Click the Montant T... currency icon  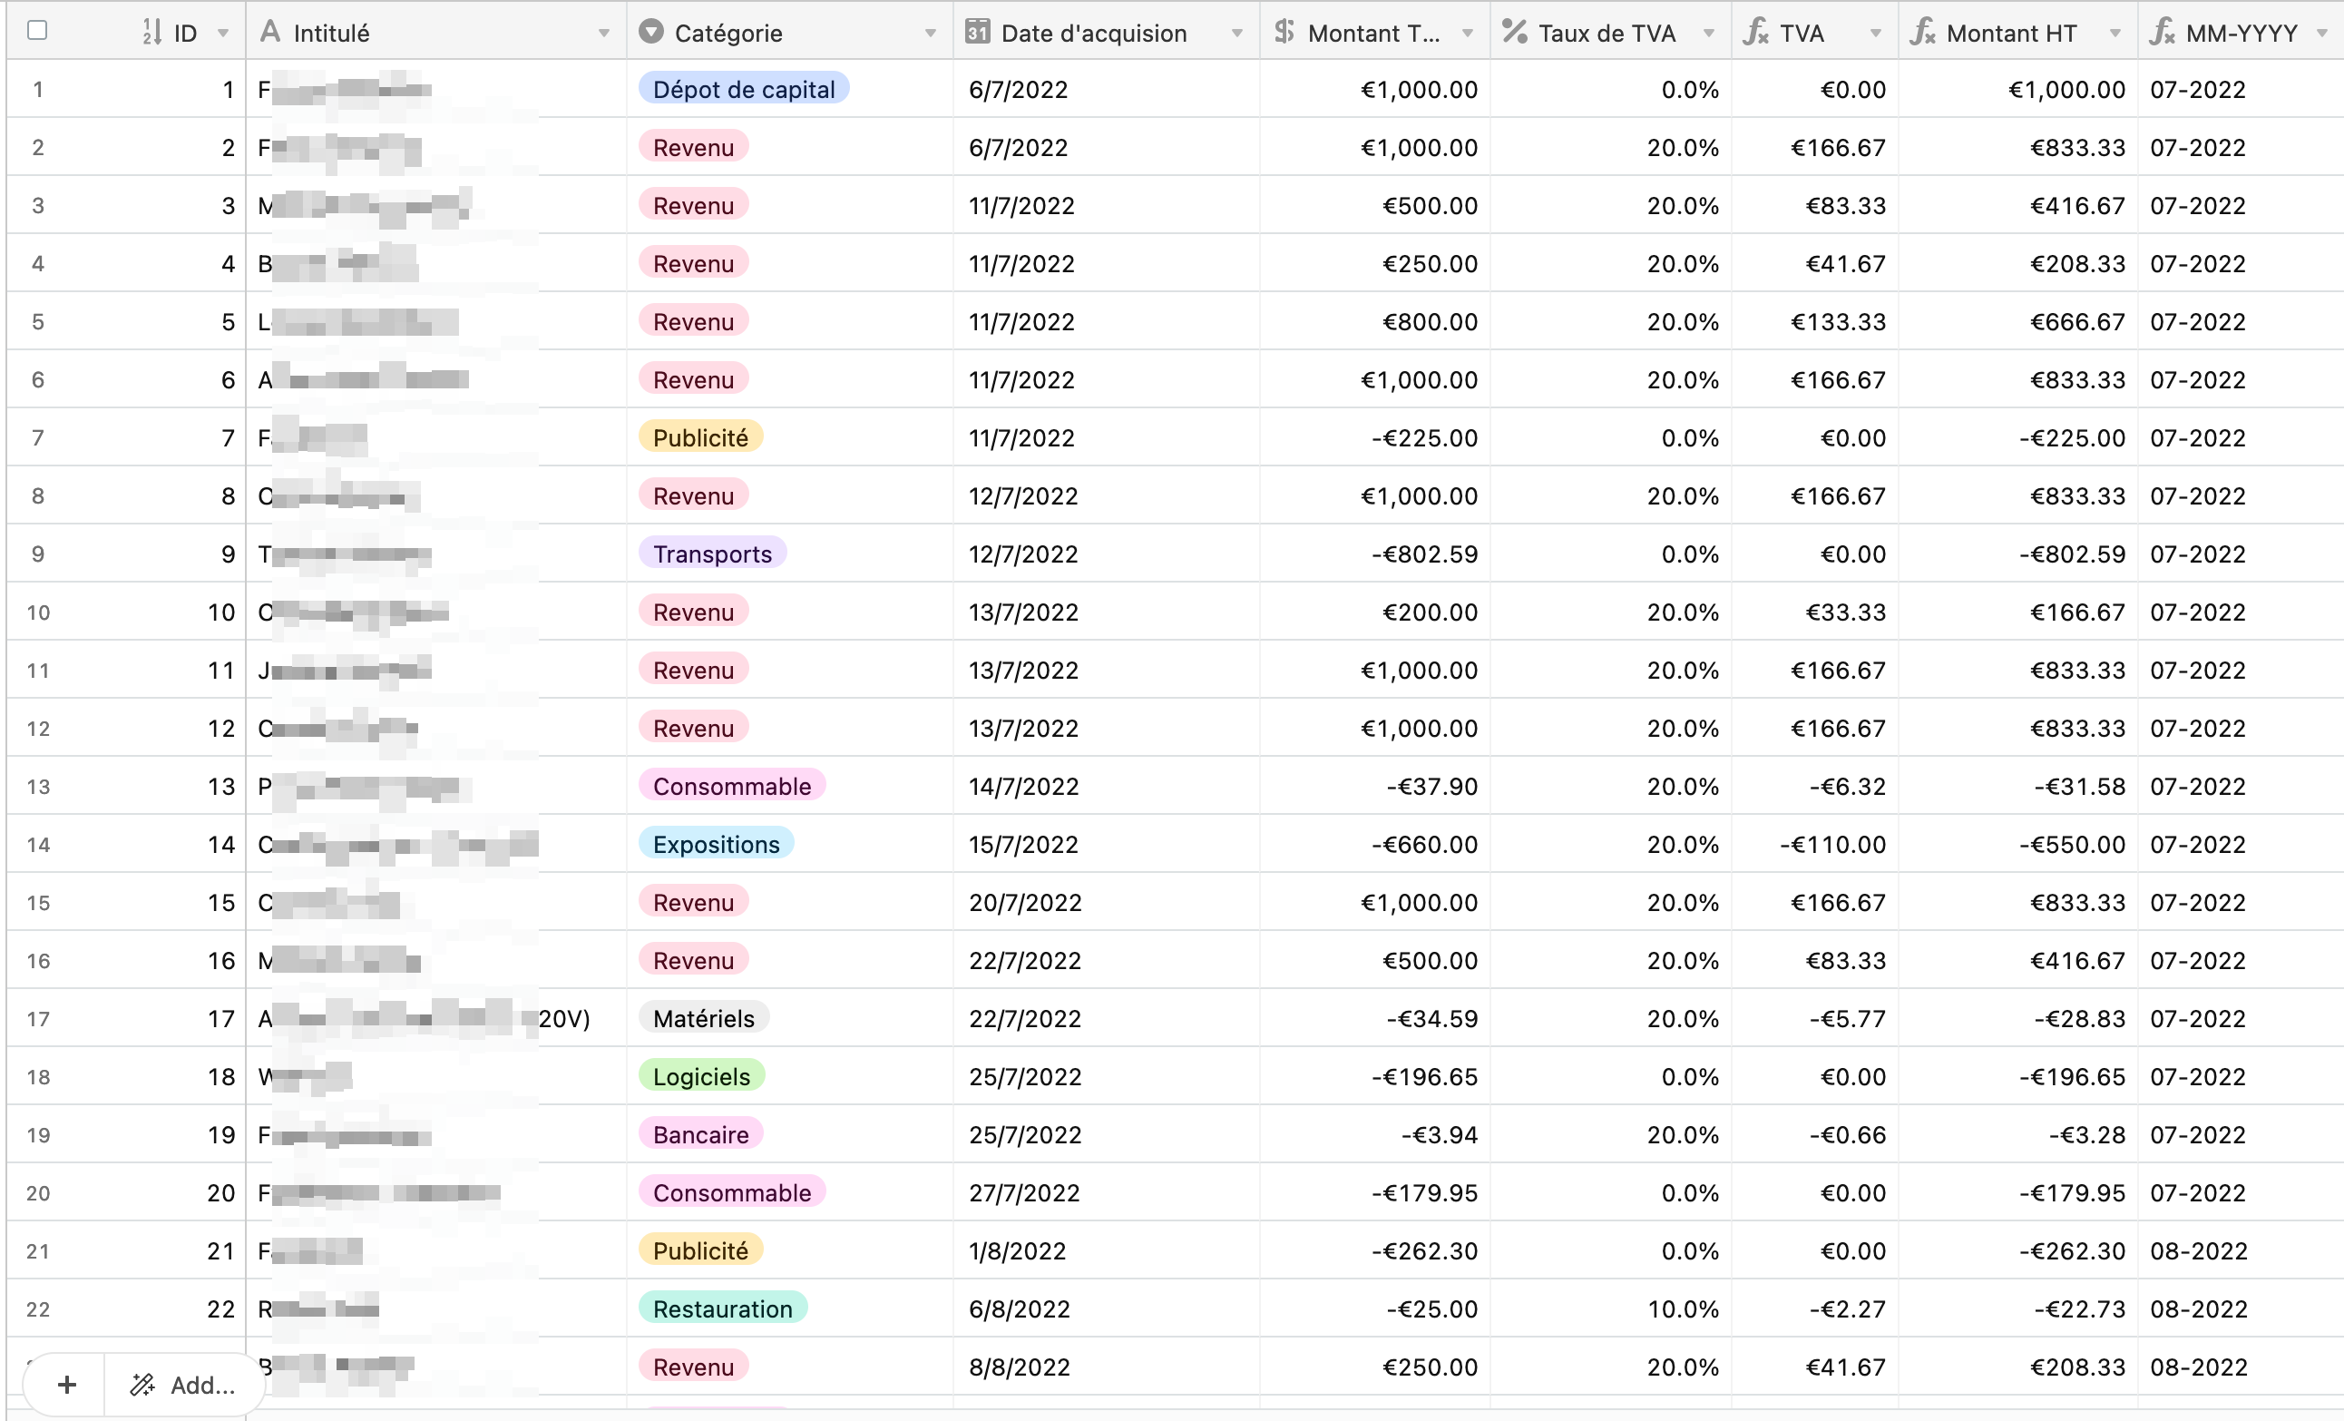click(1284, 33)
